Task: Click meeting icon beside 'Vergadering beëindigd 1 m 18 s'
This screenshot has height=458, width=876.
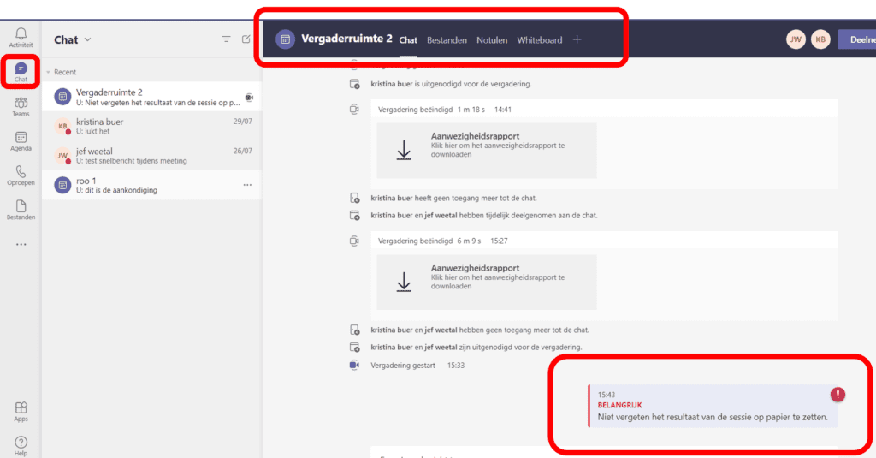Action: 354,109
